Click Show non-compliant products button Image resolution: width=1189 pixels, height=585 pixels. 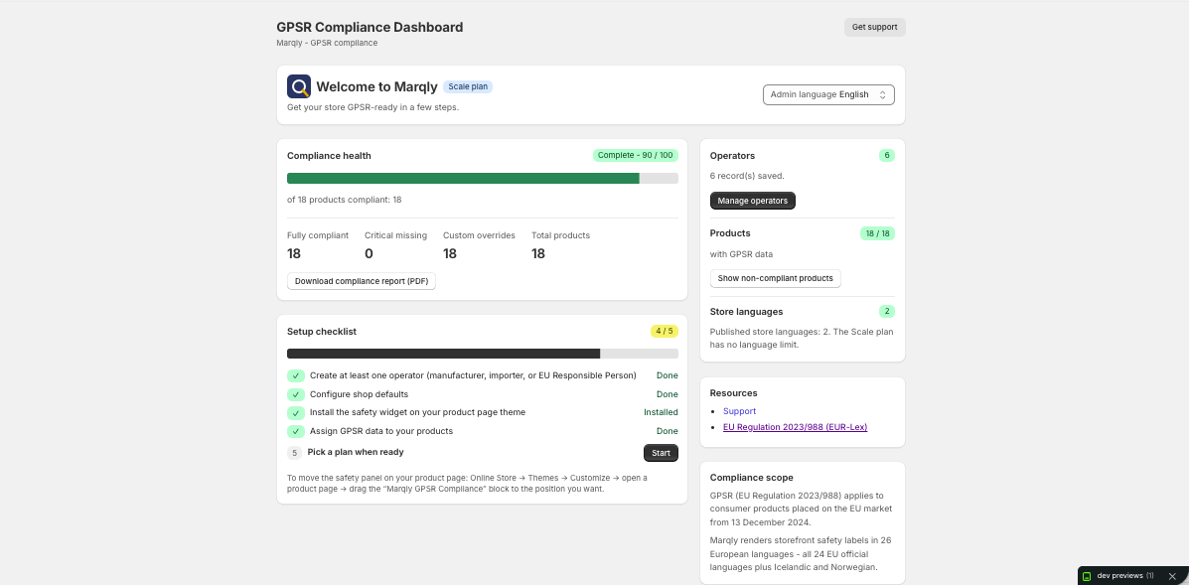(775, 278)
